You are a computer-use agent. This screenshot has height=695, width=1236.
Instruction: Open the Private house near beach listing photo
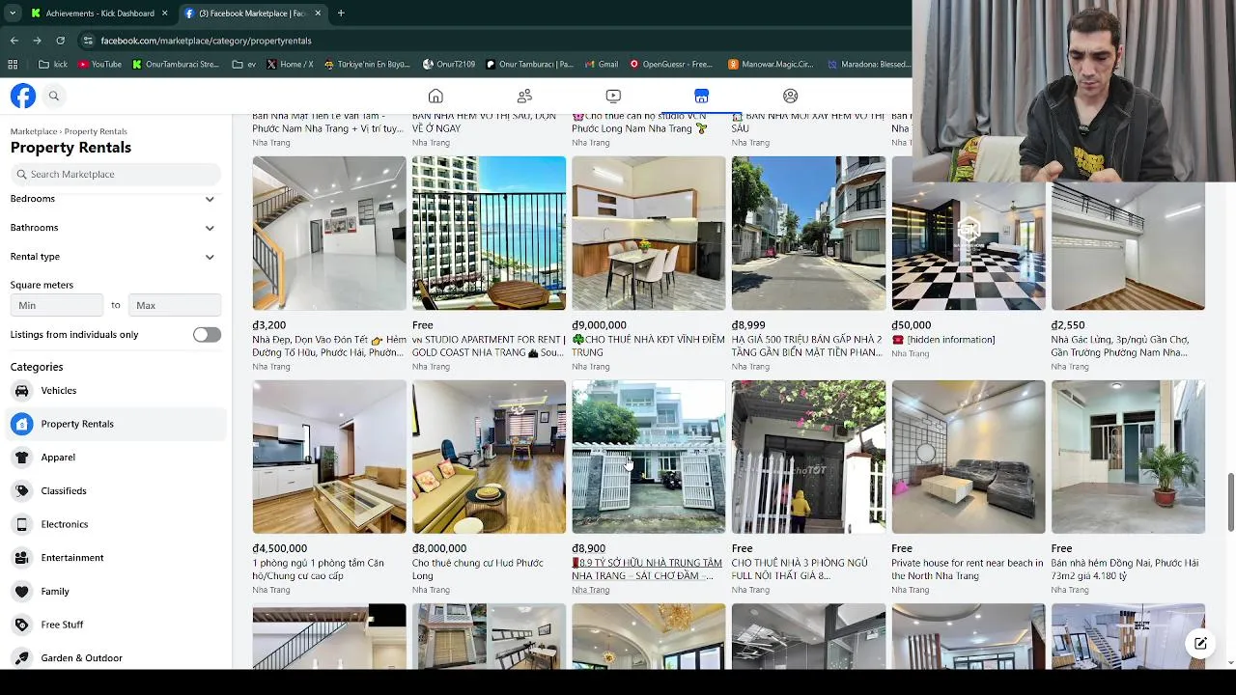pyautogui.click(x=969, y=457)
